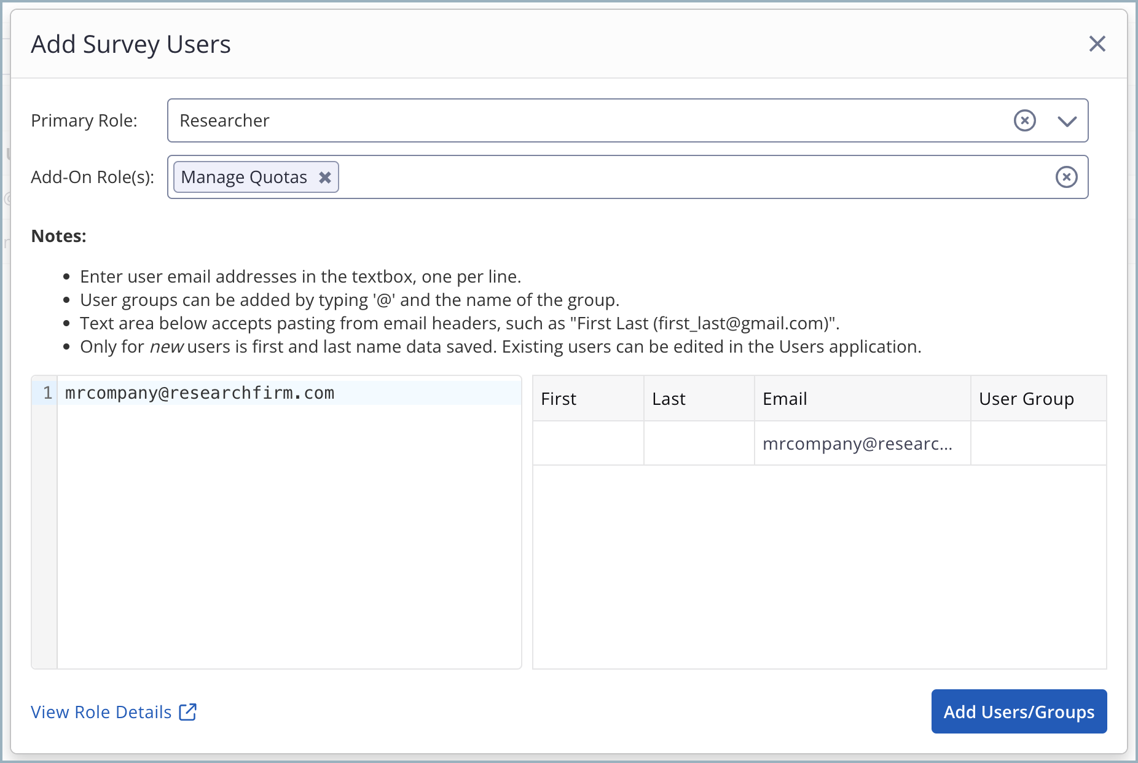The width and height of the screenshot is (1138, 763).
Task: Click mrcompany@researchfirm.com in the text editor
Action: 199,393
